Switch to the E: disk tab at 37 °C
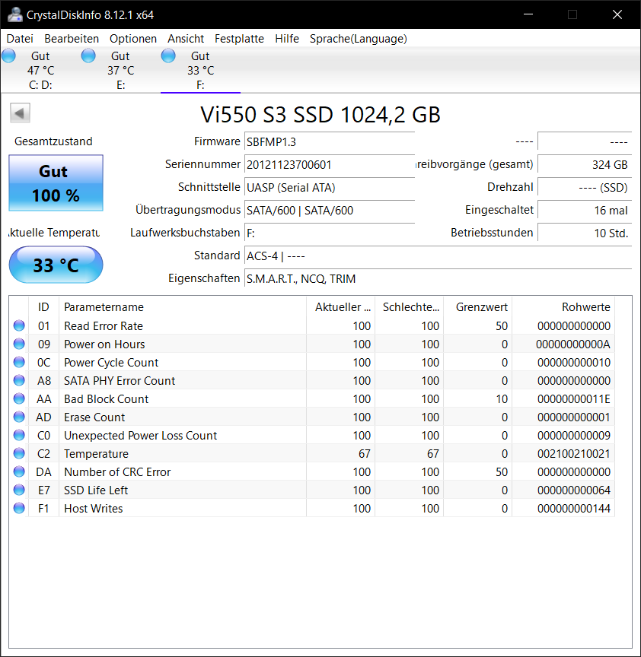Image resolution: width=641 pixels, height=657 pixels. pos(120,70)
